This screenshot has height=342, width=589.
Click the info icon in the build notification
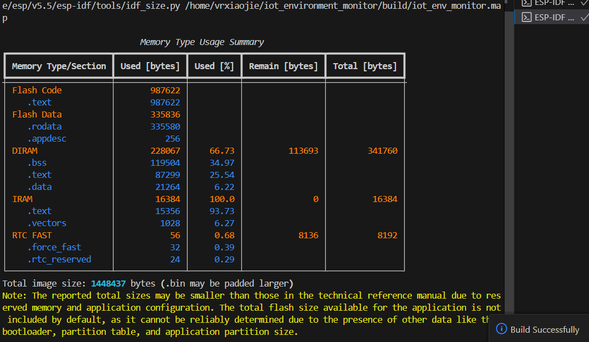click(x=501, y=329)
